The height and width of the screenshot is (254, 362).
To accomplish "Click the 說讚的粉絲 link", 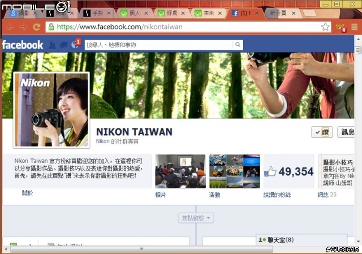I will point(277,195).
